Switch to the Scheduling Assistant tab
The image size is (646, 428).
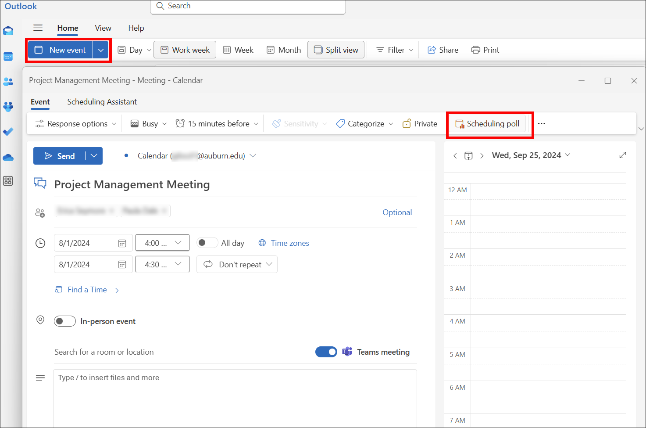point(102,102)
